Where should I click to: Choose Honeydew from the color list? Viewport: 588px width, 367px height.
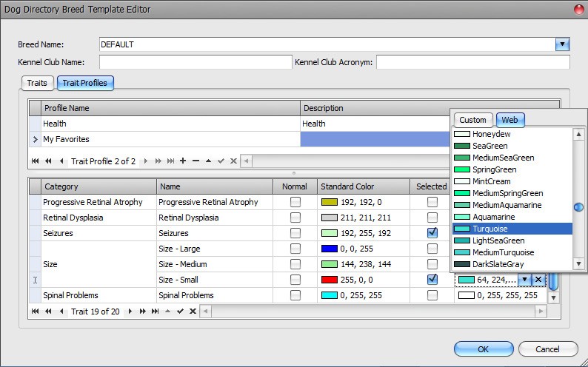pos(512,134)
